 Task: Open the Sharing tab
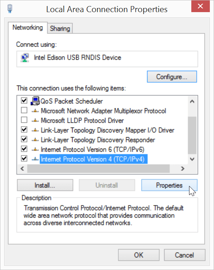pyautogui.click(x=60, y=28)
